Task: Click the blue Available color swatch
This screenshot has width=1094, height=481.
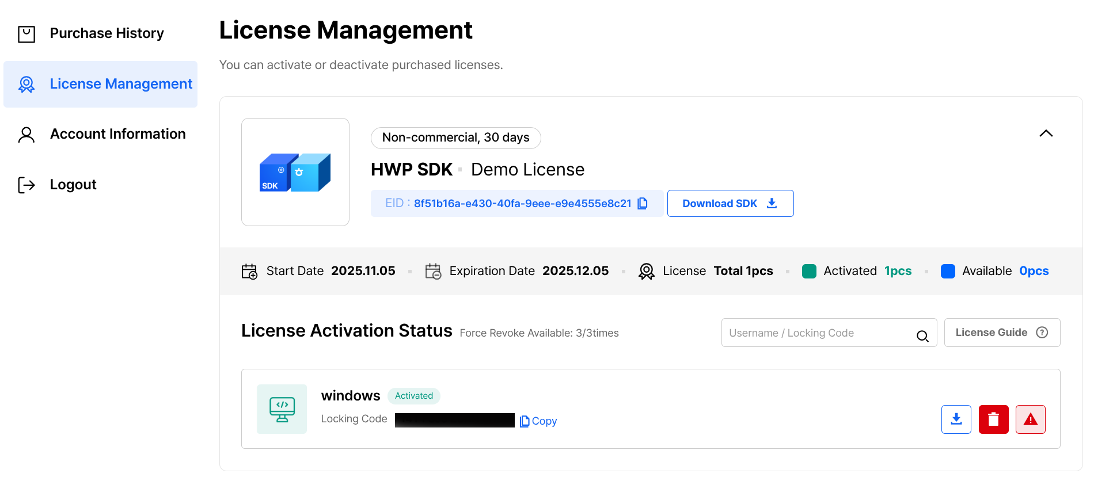Action: tap(948, 271)
